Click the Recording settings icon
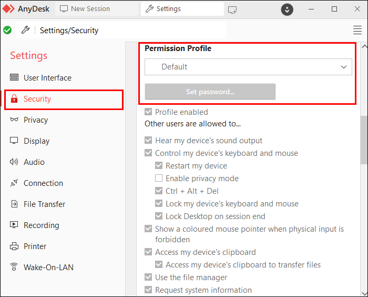 coord(14,225)
